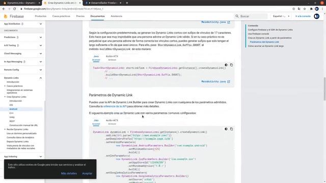Open Consulta datos de Analytics

[x=20, y=137]
